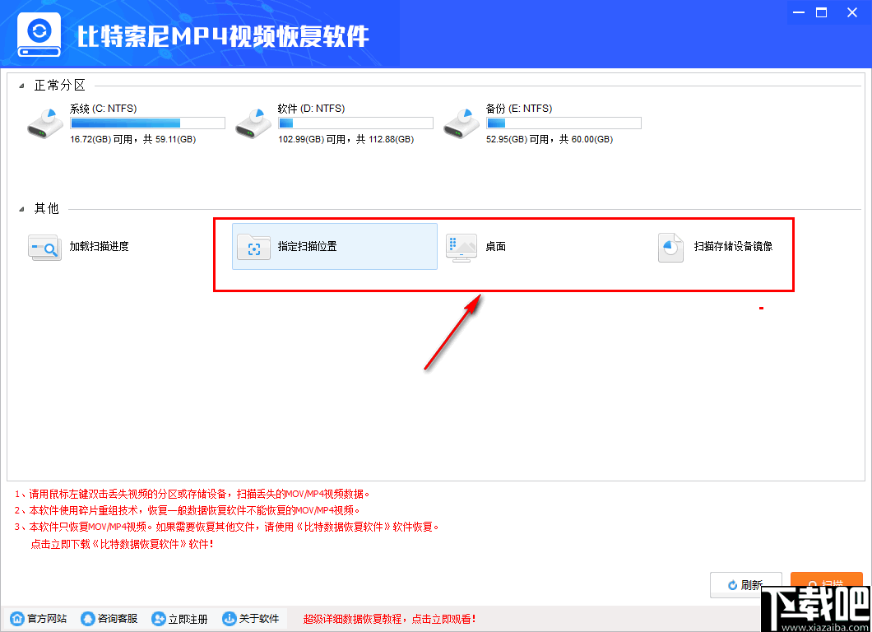Select 系统 (C: NTFS) label text
Viewport: 872px width, 632px height.
pos(103,109)
